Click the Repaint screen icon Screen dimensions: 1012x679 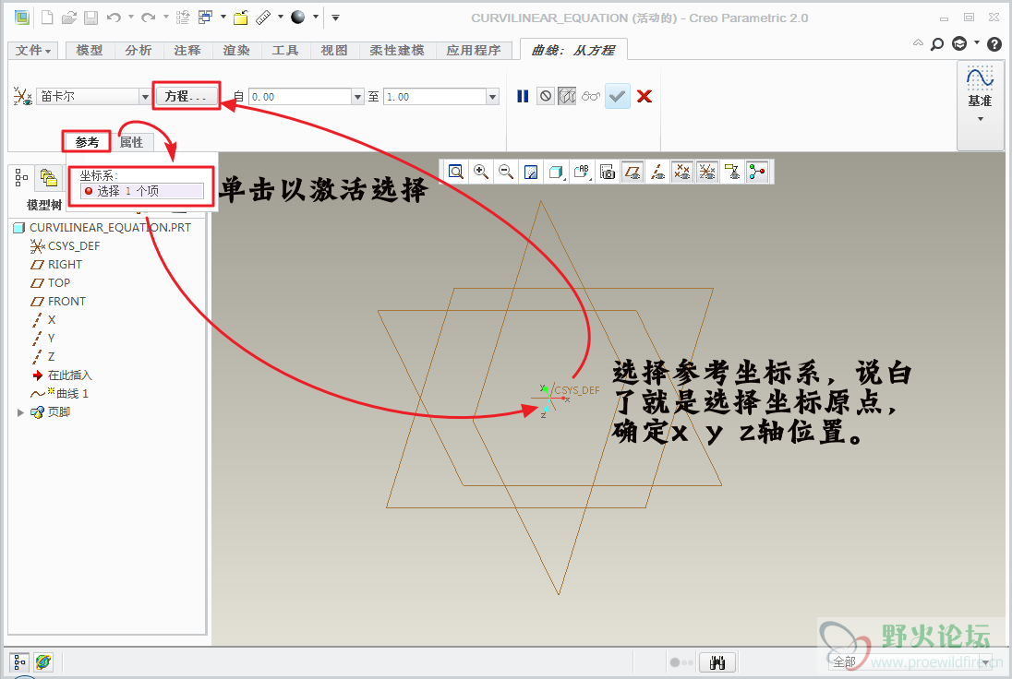tap(531, 172)
